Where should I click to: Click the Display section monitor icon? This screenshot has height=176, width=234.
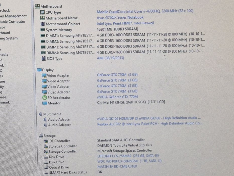(39, 70)
